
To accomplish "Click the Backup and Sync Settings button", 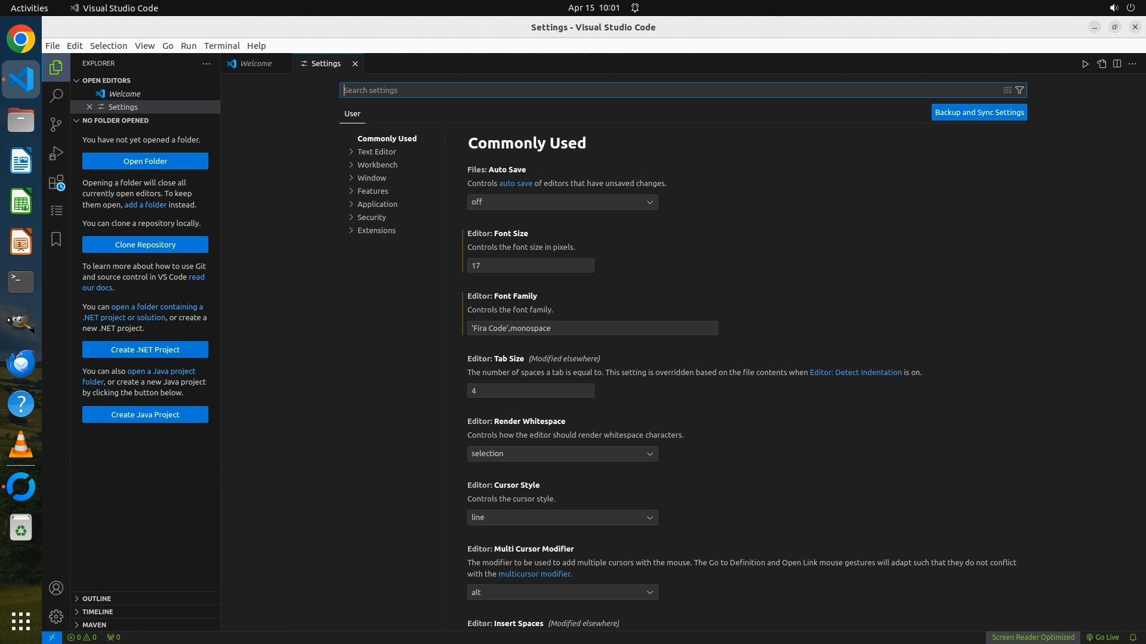I will click(x=979, y=112).
